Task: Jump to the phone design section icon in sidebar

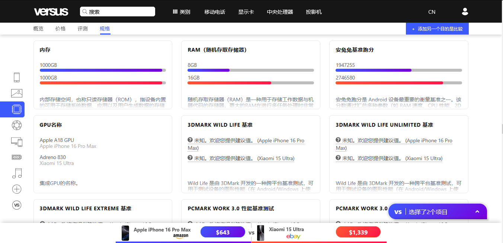Action: [x=17, y=77]
